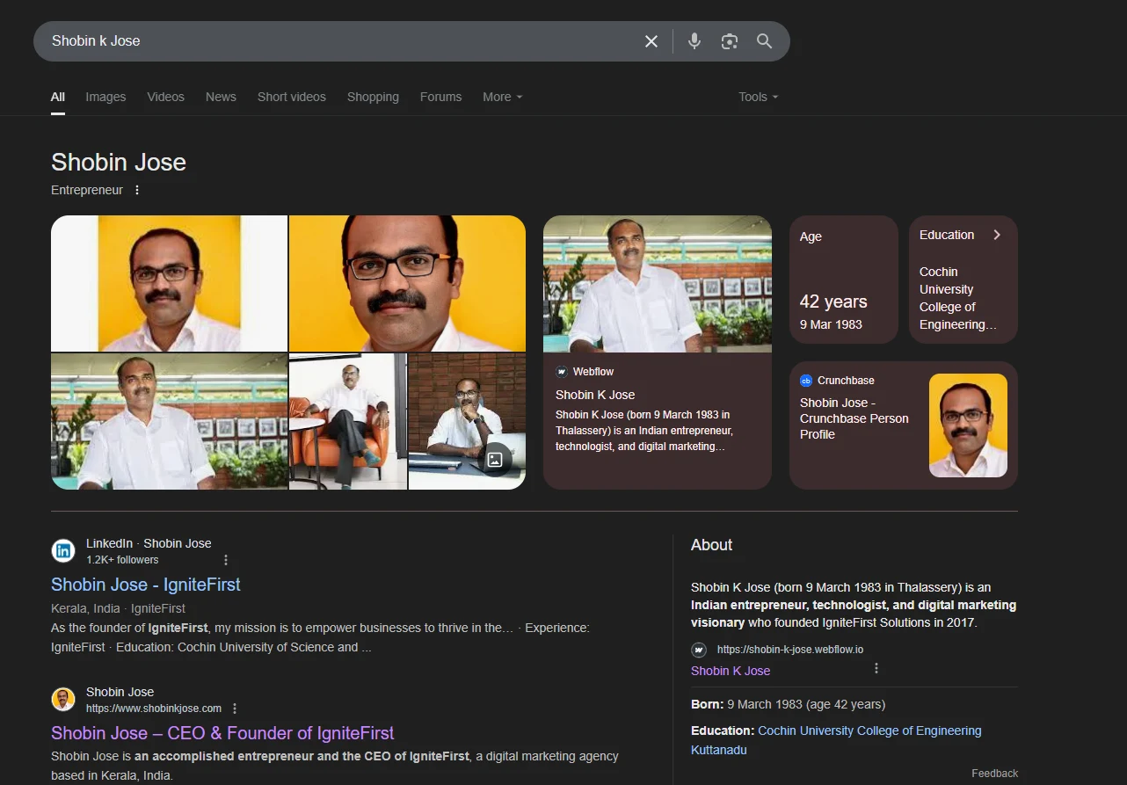
Task: Clear the search box text
Action: tap(651, 41)
